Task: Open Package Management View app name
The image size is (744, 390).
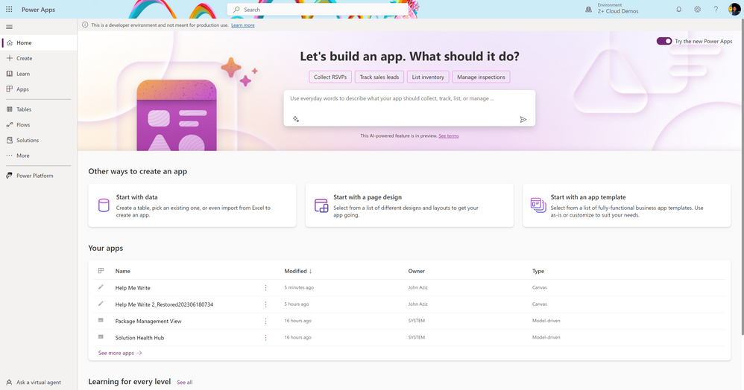Action: (x=148, y=321)
